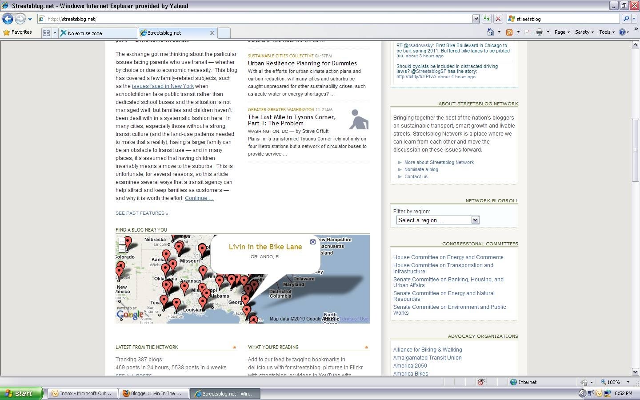Click the browser Forward arrow button
The height and width of the screenshot is (400, 640).
tap(20, 19)
